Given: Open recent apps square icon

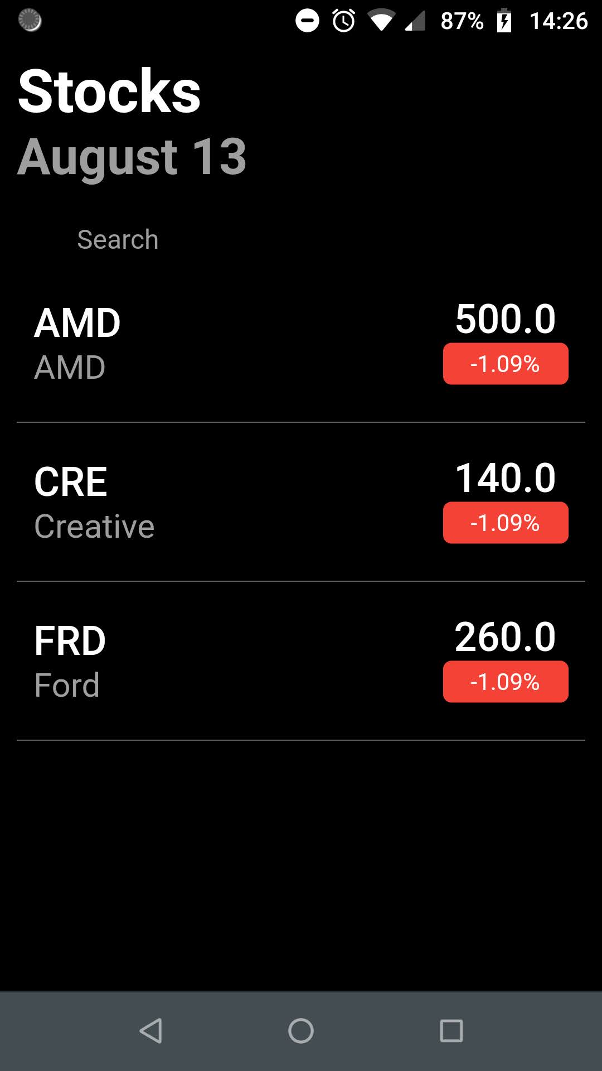Looking at the screenshot, I should [452, 1030].
